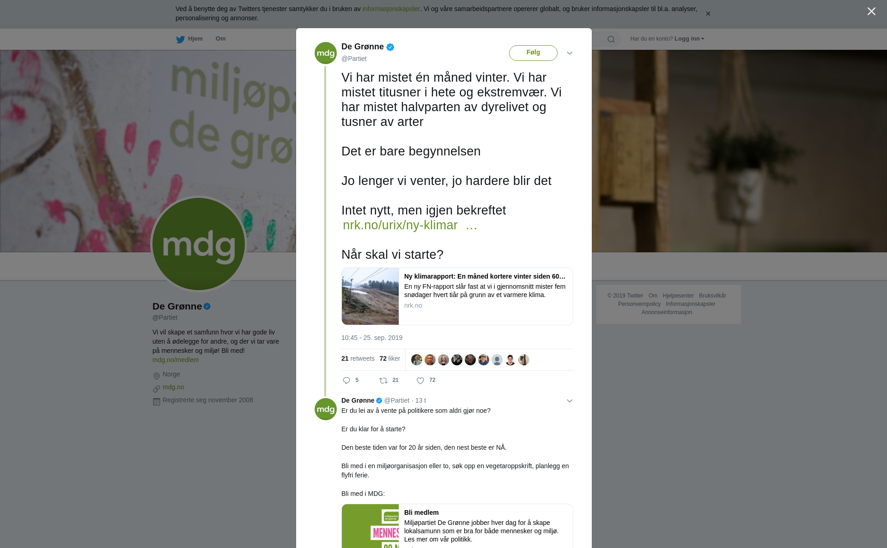Click the search magnifier icon
887x548 pixels.
click(x=611, y=39)
